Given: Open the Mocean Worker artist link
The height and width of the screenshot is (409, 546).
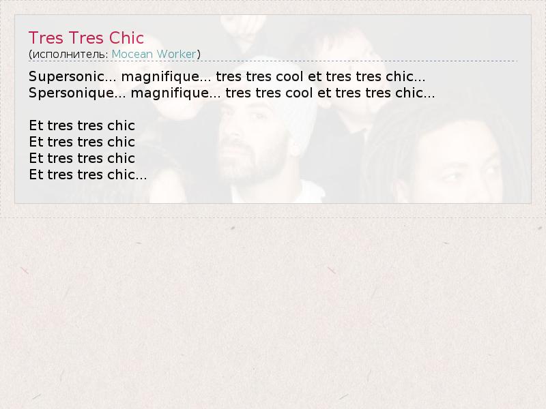Looking at the screenshot, I should click(154, 55).
